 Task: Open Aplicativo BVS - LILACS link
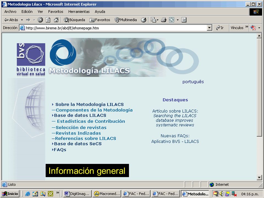click(x=175, y=141)
